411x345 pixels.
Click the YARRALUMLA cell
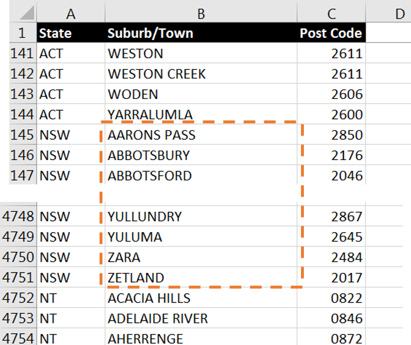point(201,114)
